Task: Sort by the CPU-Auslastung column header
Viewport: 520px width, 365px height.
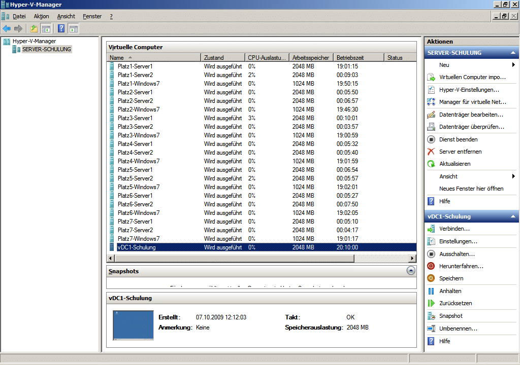Action: [x=267, y=58]
